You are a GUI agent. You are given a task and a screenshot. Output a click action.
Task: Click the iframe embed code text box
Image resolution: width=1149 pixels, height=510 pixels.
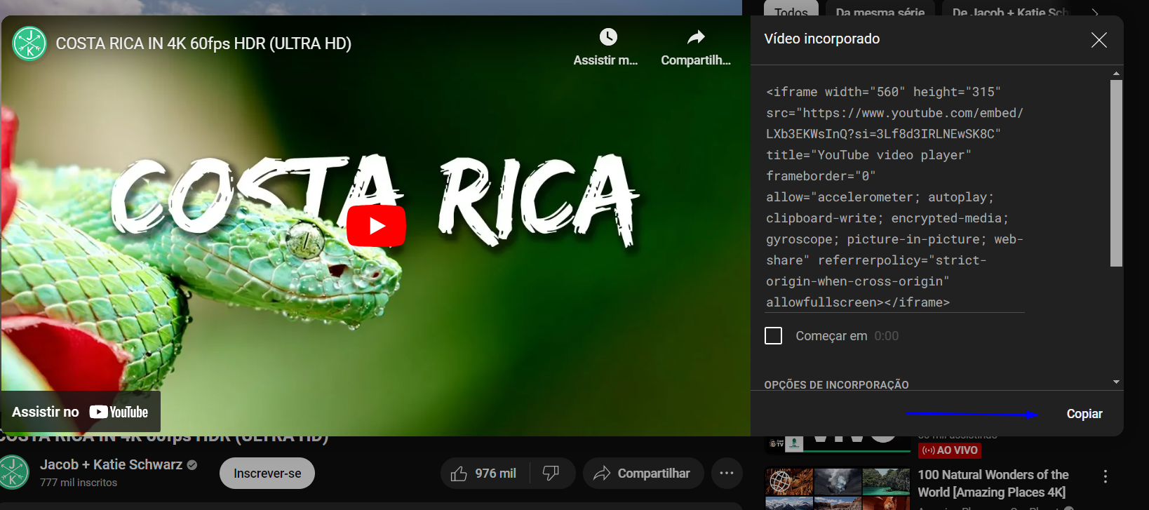click(x=895, y=197)
